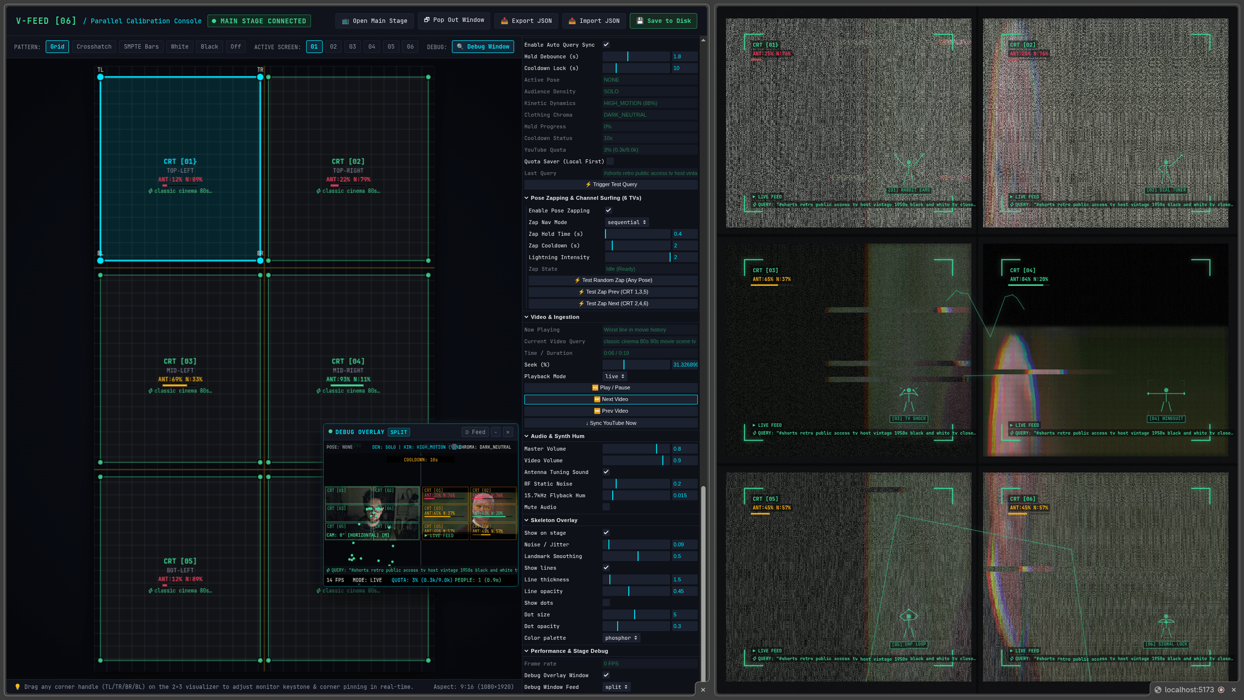Save calibration to disk
Viewport: 1244px width, 700px height.
coord(663,21)
